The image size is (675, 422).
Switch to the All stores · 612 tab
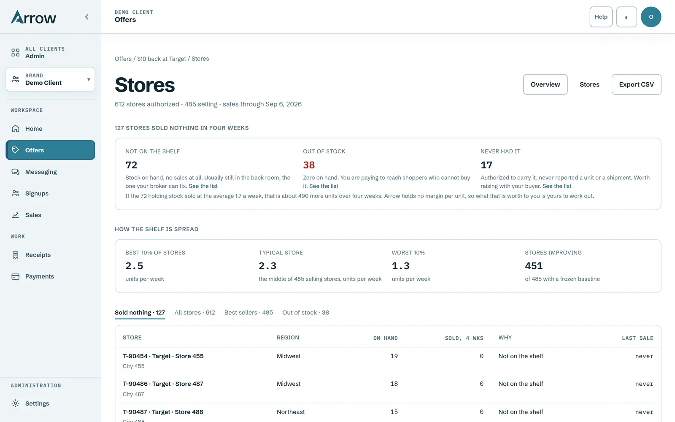coord(194,313)
